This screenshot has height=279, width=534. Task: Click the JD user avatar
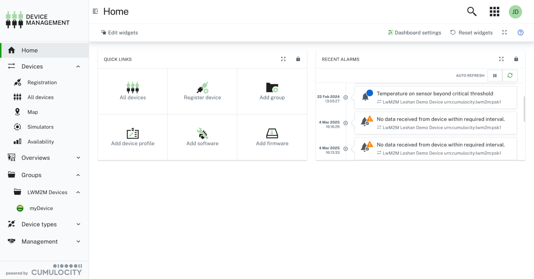[515, 11]
